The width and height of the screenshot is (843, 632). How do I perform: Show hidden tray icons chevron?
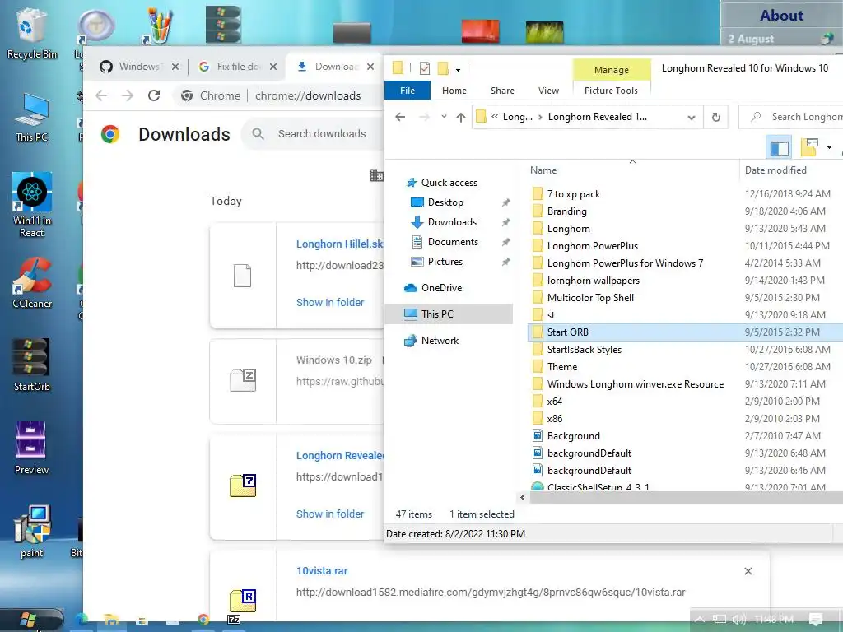click(700, 620)
